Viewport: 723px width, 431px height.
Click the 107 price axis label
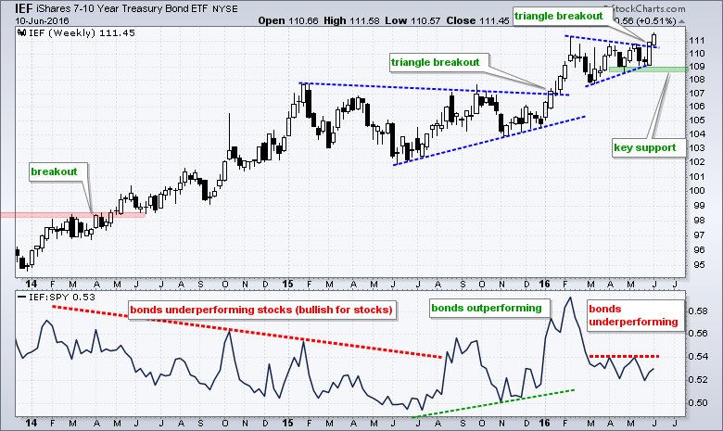pos(696,93)
